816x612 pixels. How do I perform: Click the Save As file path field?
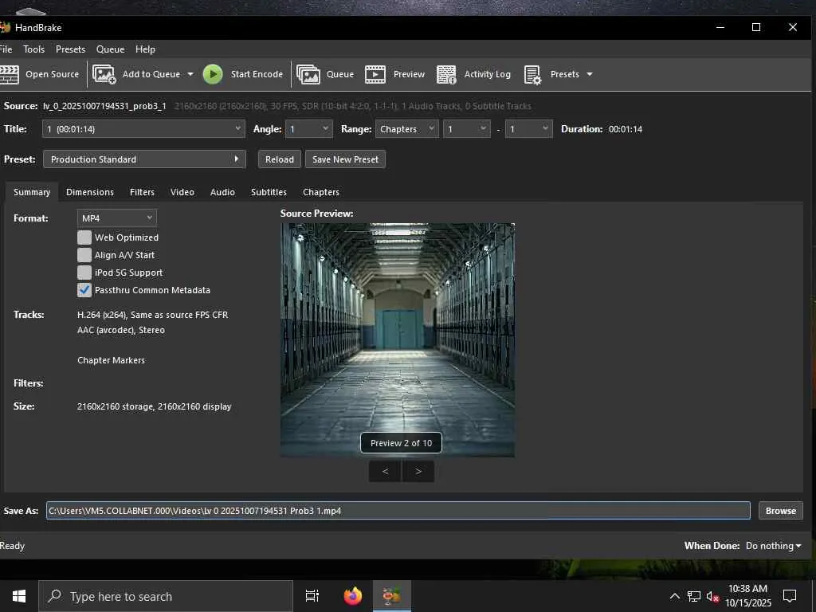pyautogui.click(x=398, y=511)
